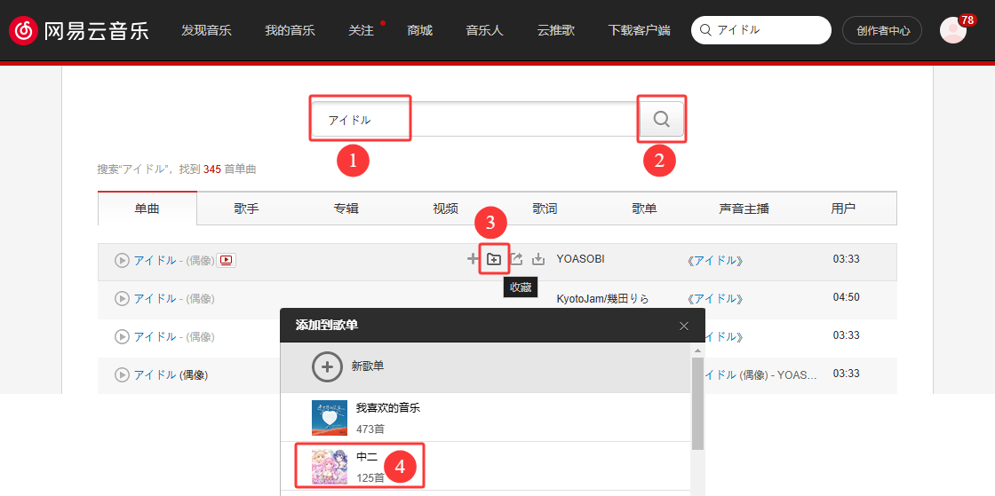Play the third アイドル song row
This screenshot has height=496, width=995.
coord(122,336)
